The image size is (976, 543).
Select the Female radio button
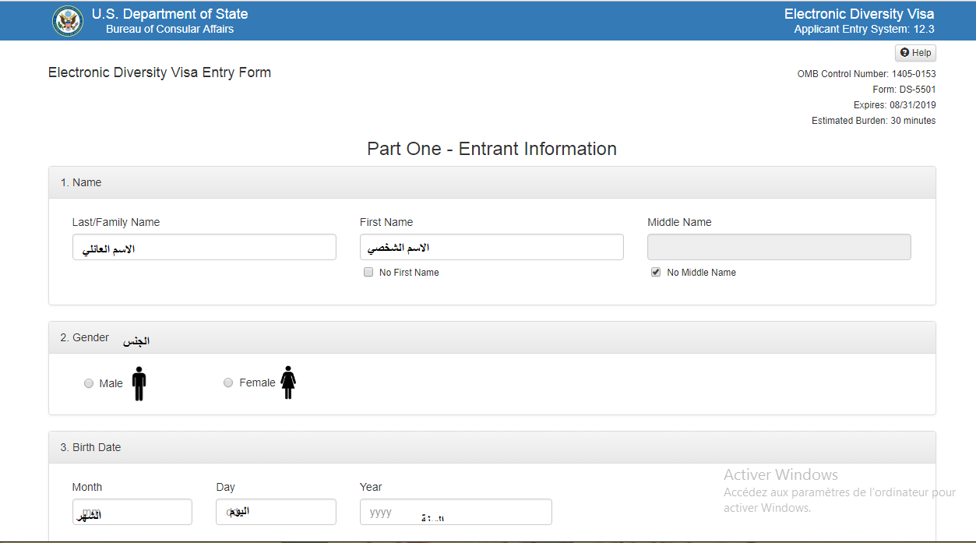(x=228, y=383)
